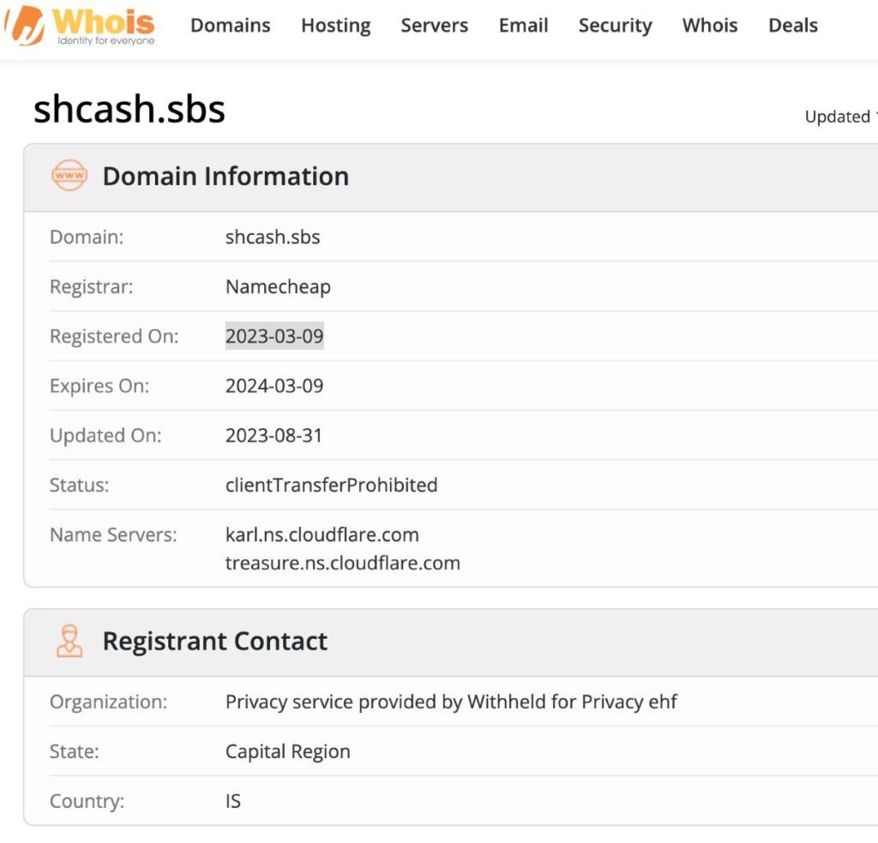Select the Servers navigation item

pyautogui.click(x=434, y=26)
